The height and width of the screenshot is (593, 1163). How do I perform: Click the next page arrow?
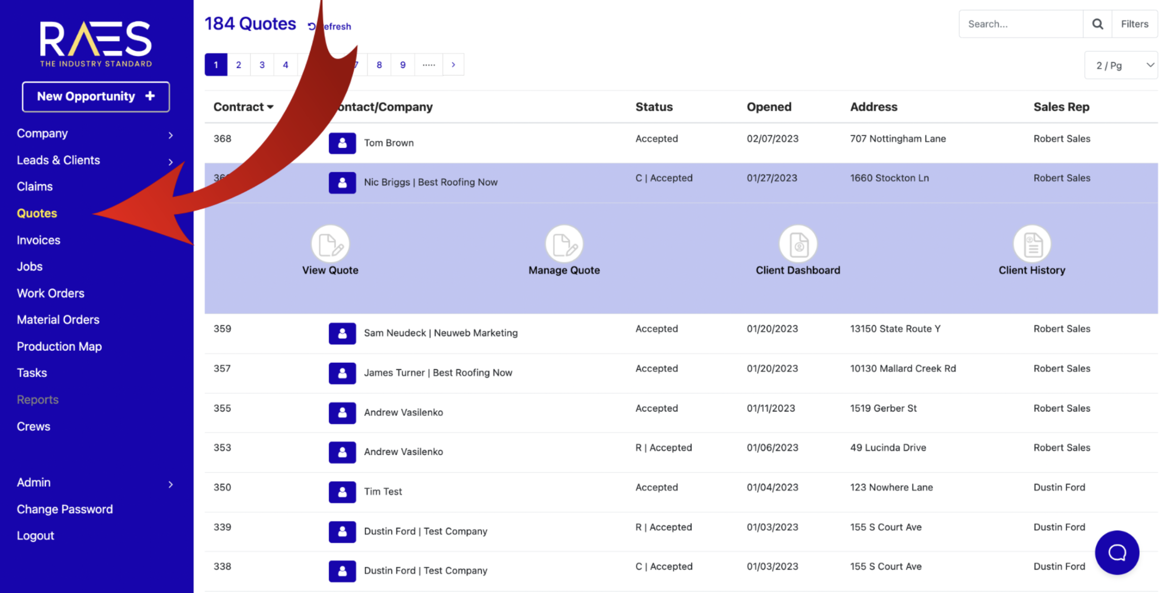(453, 65)
